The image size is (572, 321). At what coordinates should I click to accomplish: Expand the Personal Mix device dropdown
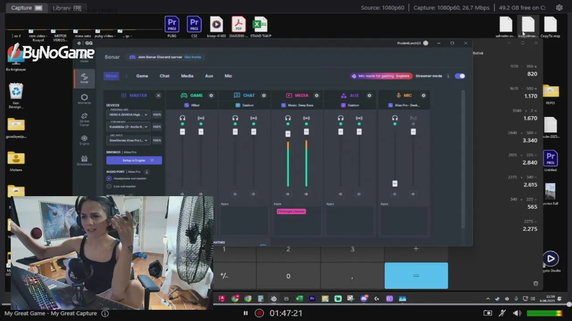pyautogui.click(x=128, y=115)
